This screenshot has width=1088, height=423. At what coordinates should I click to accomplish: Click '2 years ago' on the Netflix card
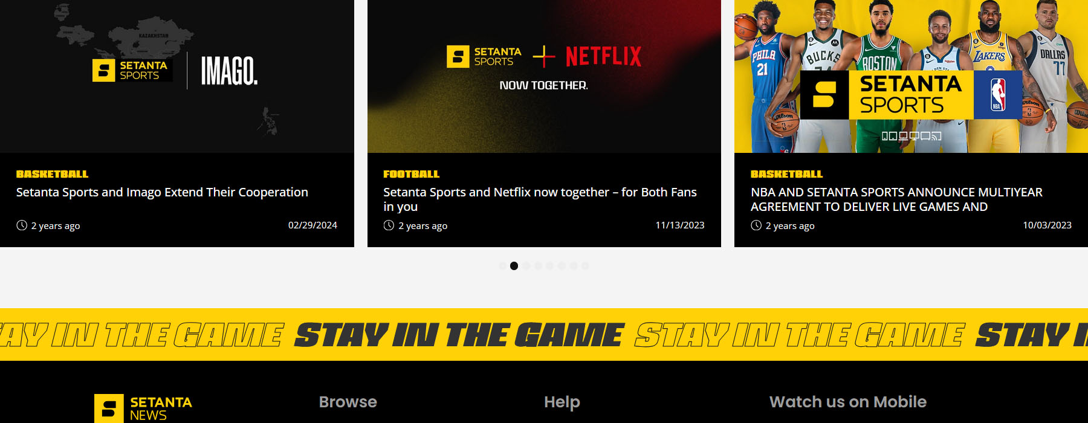click(423, 226)
